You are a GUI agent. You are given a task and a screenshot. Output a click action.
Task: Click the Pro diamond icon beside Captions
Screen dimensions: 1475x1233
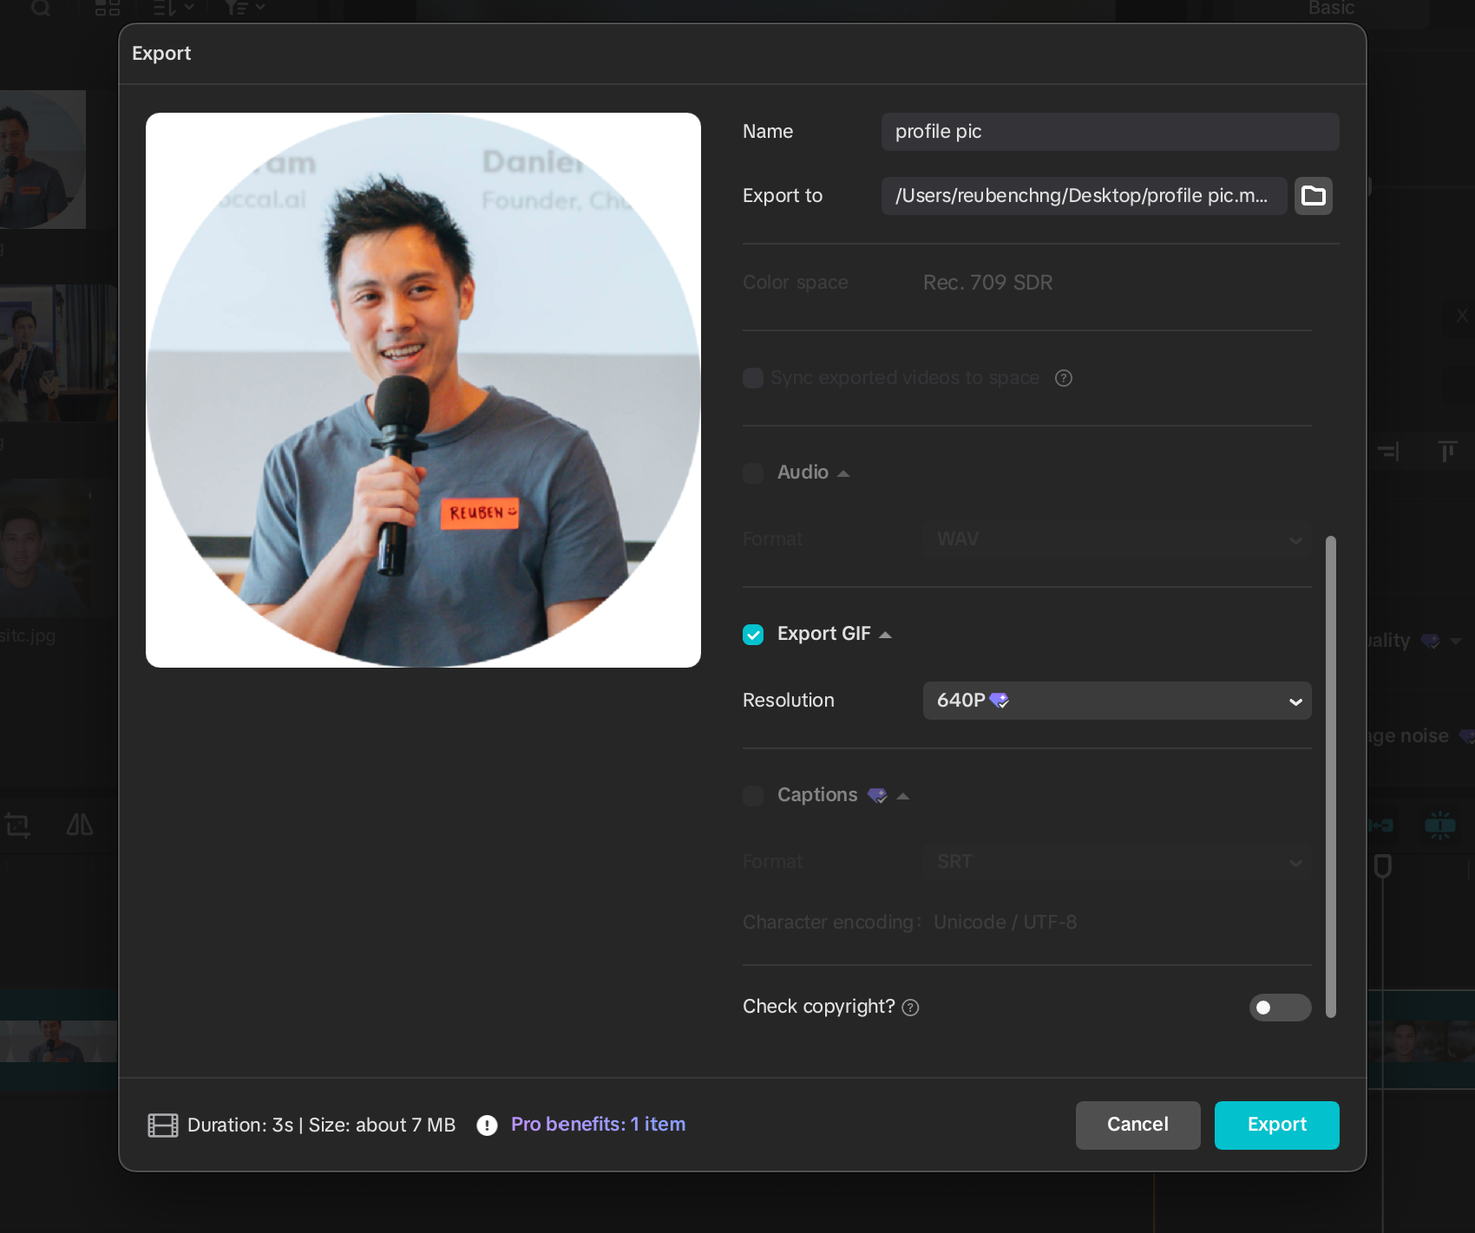point(877,795)
